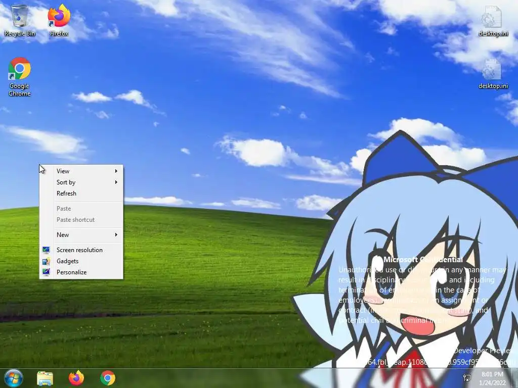Click the network icon in system tray

point(467,378)
